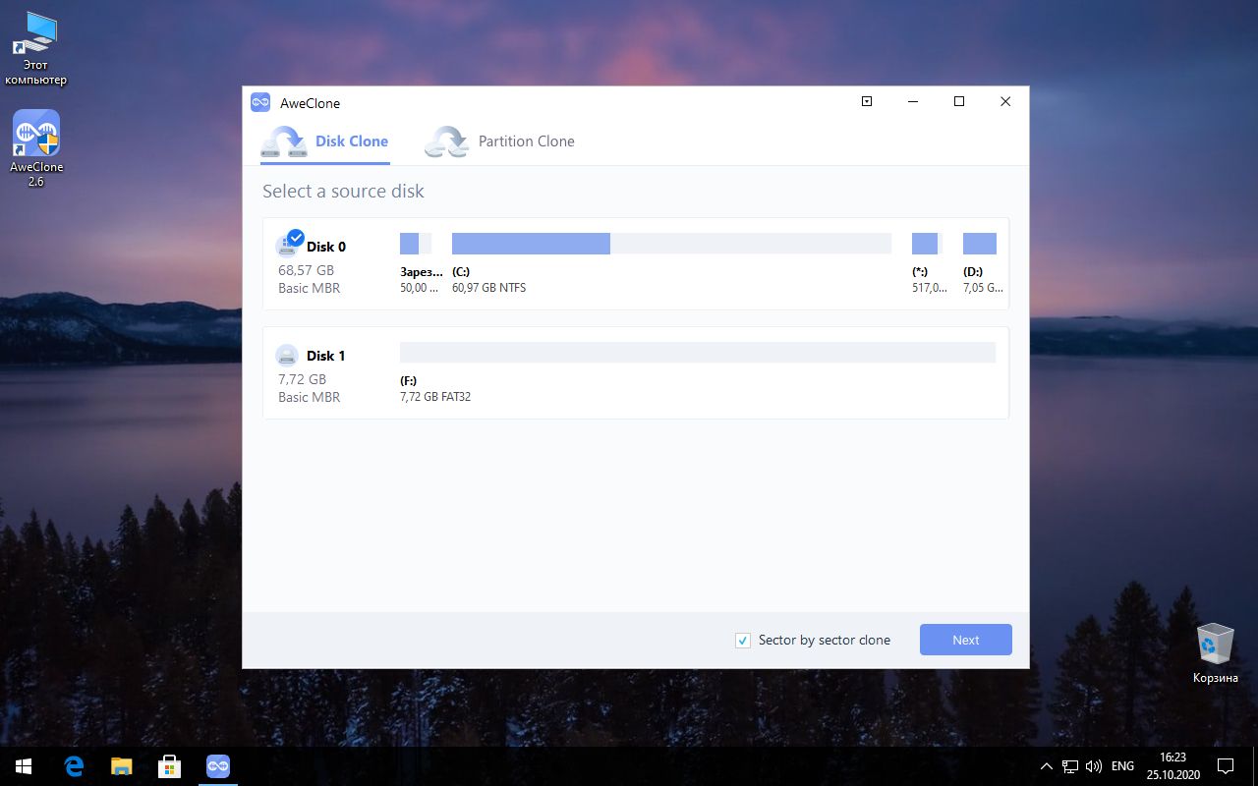Viewport: 1258px width, 786px height.
Task: Open the Partition Clone tab
Action: 499,141
